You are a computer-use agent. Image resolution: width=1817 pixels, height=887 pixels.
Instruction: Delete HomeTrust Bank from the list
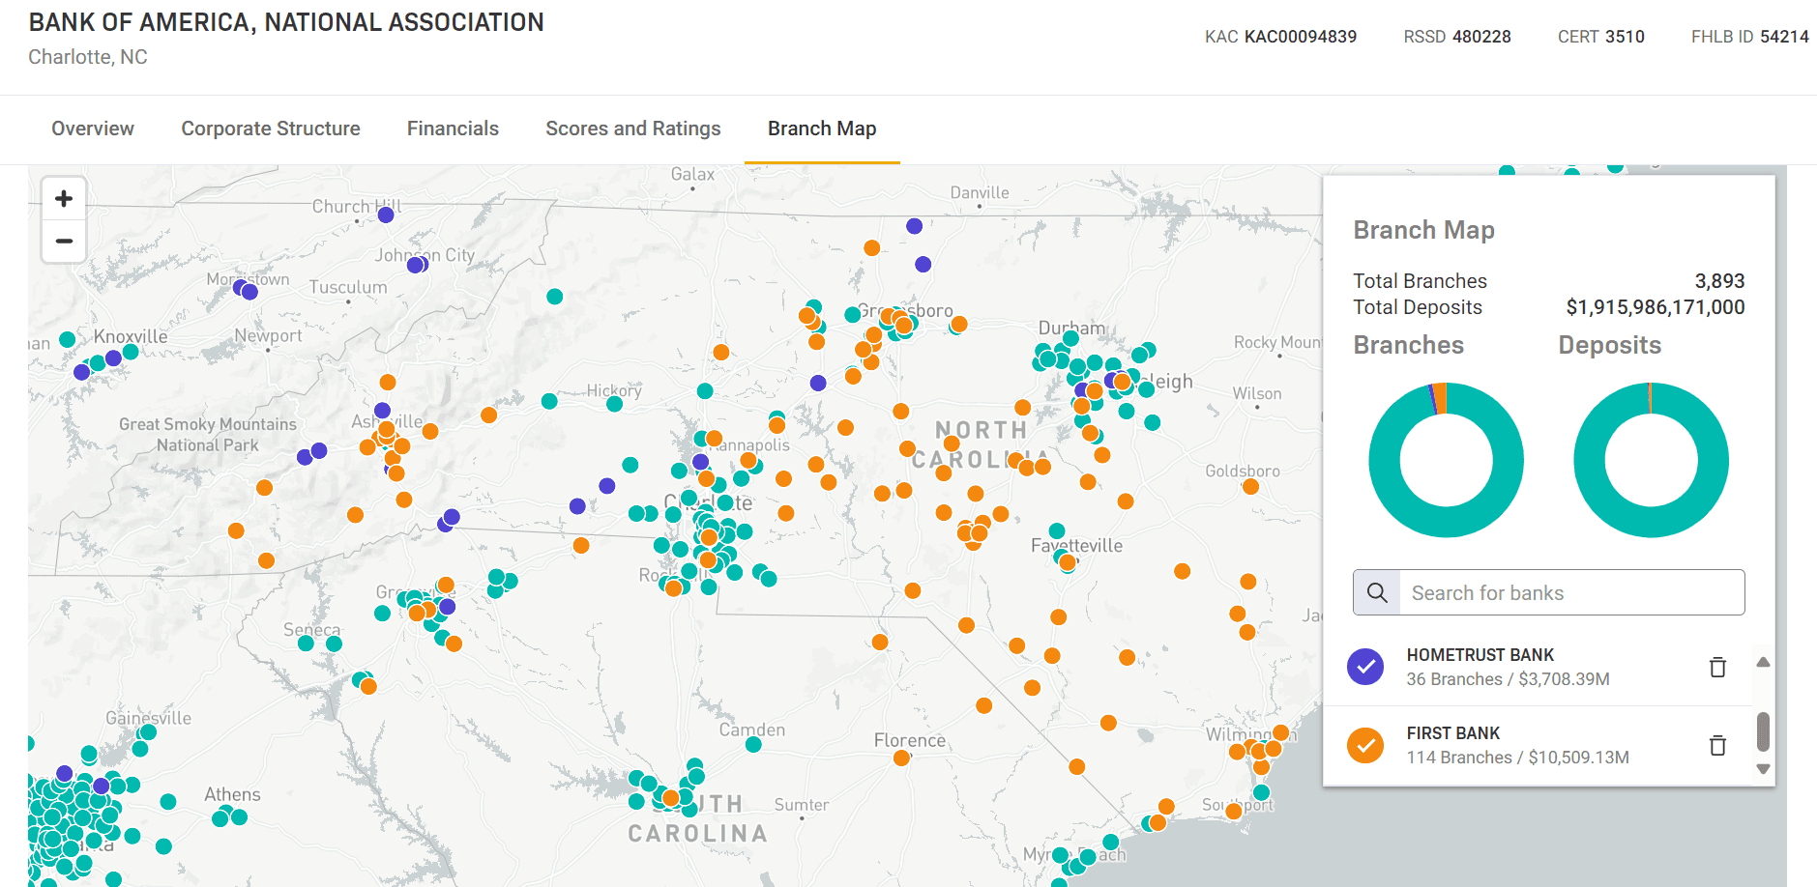(x=1717, y=667)
